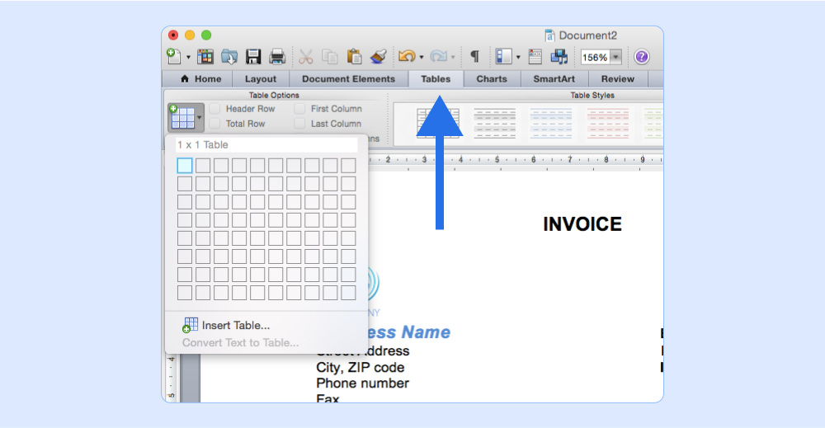Select the Tables tab
825x428 pixels.
click(436, 79)
